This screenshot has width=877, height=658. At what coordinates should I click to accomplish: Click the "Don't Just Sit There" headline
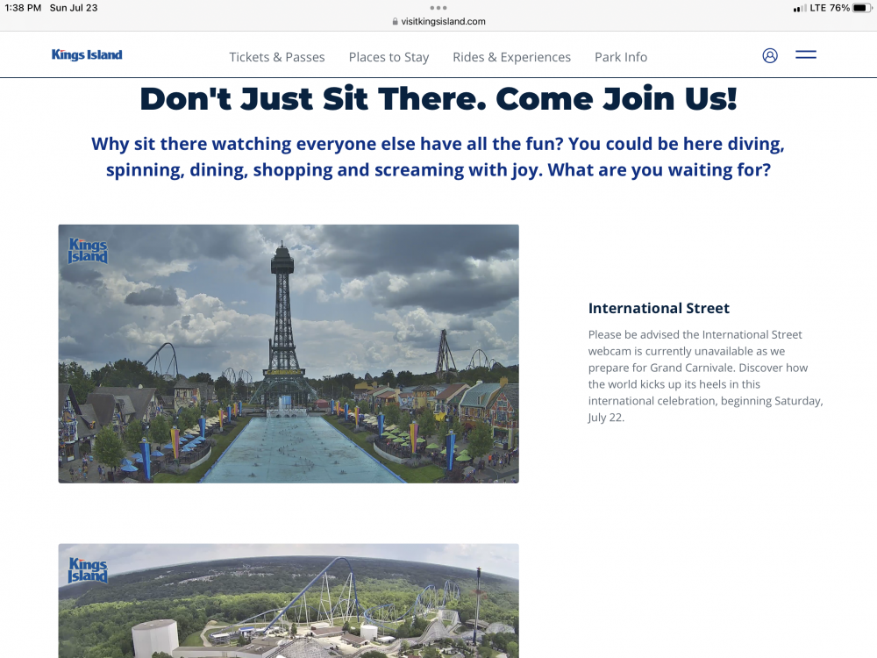pyautogui.click(x=438, y=99)
